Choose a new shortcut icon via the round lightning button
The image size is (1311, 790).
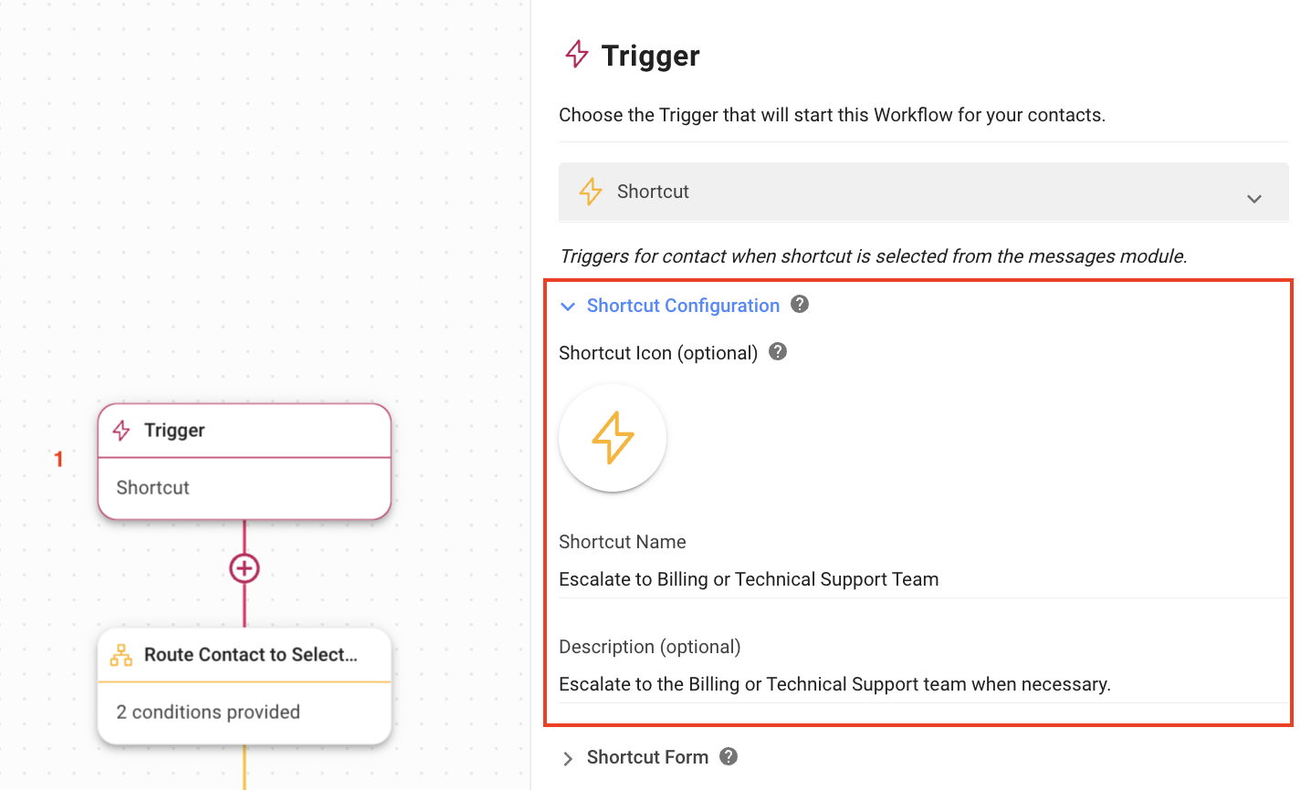point(613,438)
